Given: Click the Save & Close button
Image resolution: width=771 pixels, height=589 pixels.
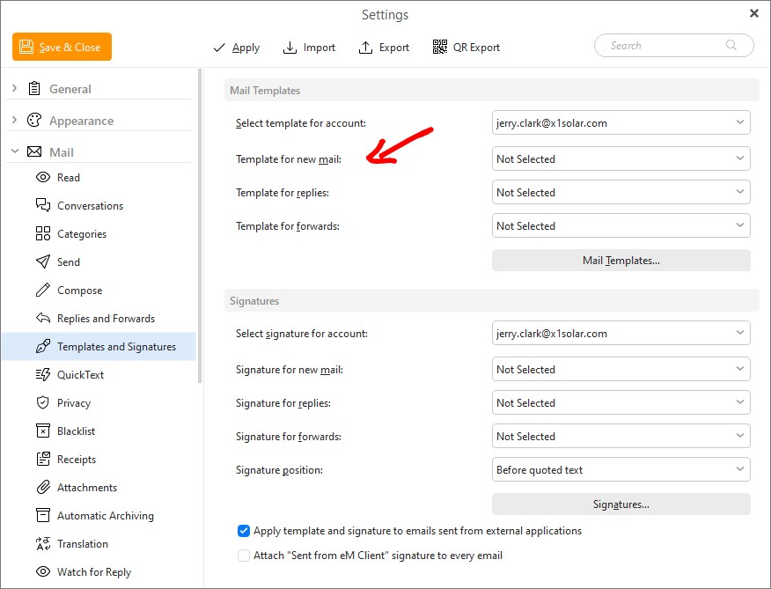Looking at the screenshot, I should point(62,47).
